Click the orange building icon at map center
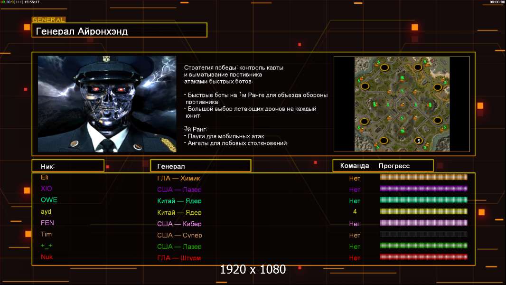This screenshot has width=506, height=285. 402,104
